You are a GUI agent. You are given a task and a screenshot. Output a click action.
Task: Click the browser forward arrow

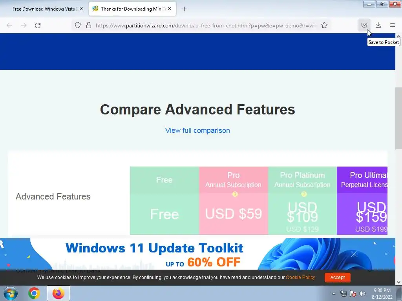point(24,25)
